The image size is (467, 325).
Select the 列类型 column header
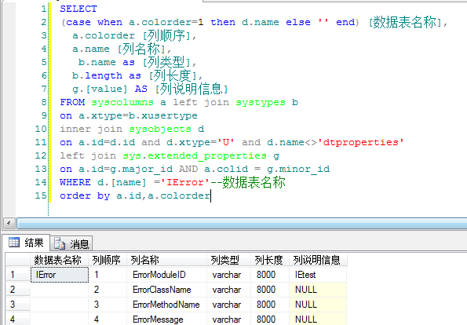coord(228,260)
